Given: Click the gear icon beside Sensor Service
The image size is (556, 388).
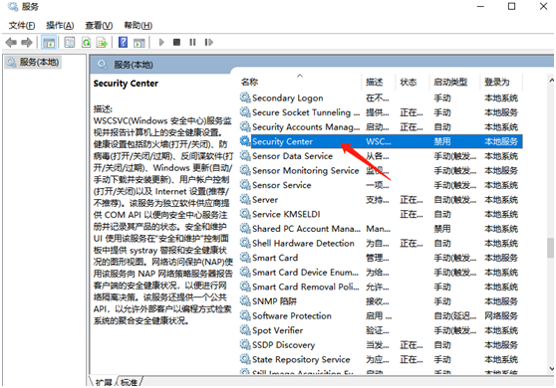Looking at the screenshot, I should pos(245,184).
